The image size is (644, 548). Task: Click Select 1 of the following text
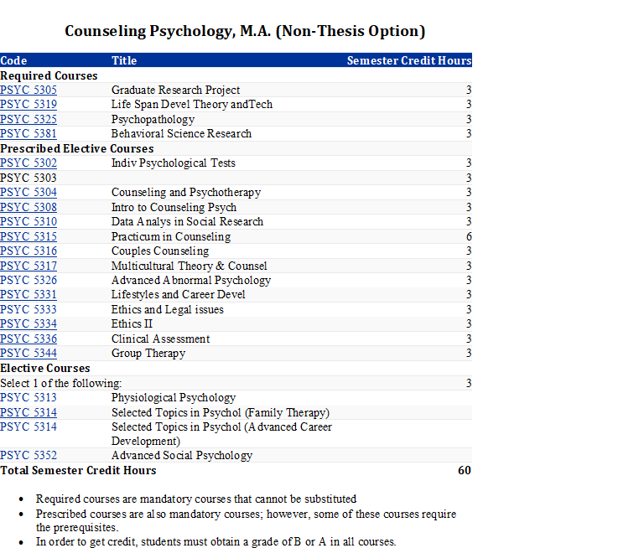(x=60, y=383)
